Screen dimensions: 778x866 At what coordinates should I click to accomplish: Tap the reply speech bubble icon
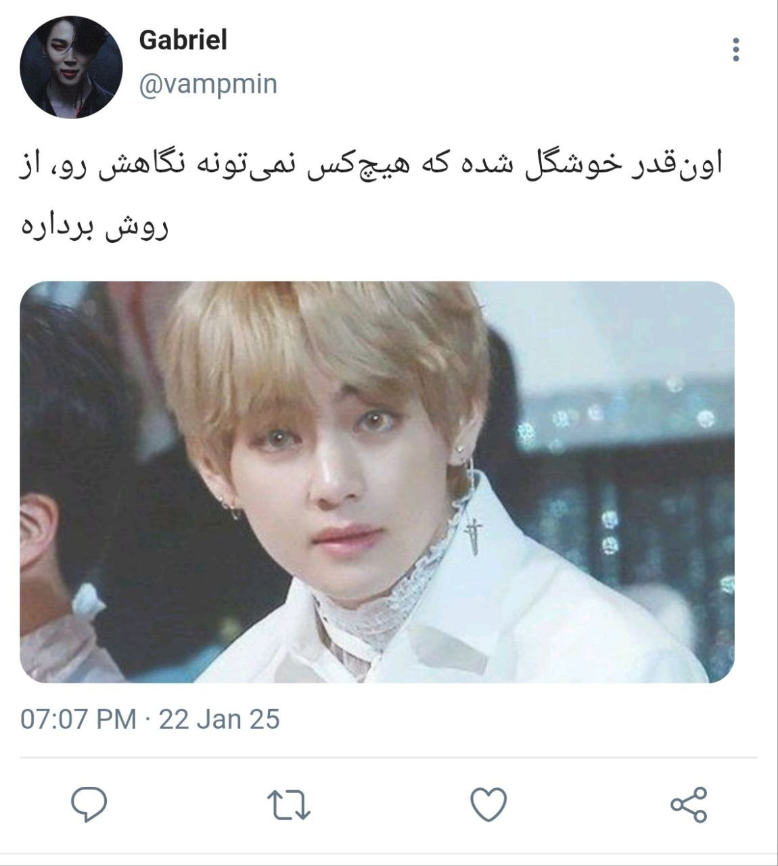[x=89, y=804]
